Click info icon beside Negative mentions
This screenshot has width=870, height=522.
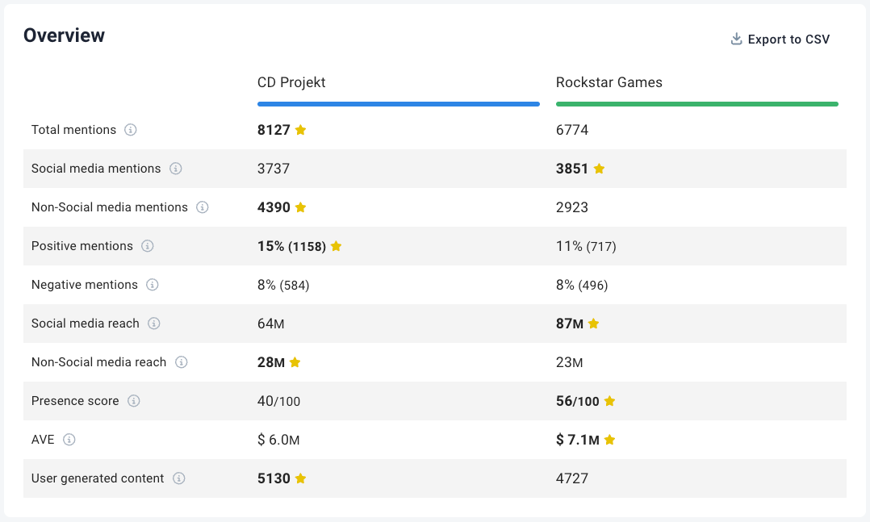tap(152, 285)
